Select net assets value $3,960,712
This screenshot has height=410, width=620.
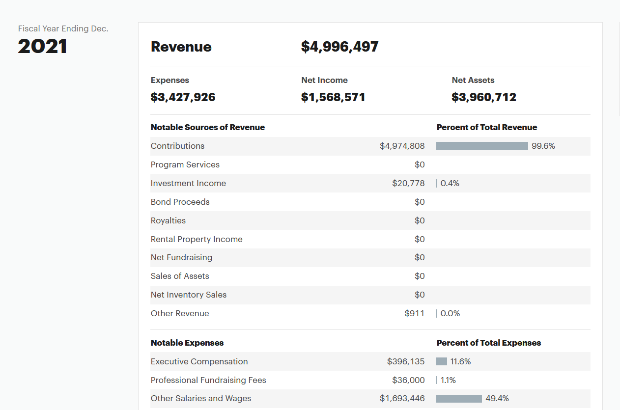pyautogui.click(x=484, y=97)
